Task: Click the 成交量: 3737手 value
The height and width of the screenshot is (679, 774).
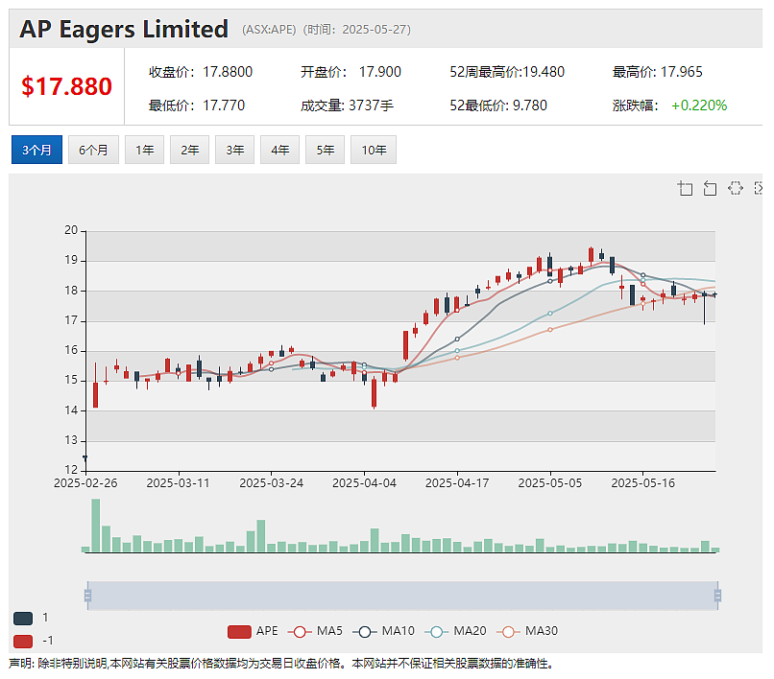Action: coord(347,105)
